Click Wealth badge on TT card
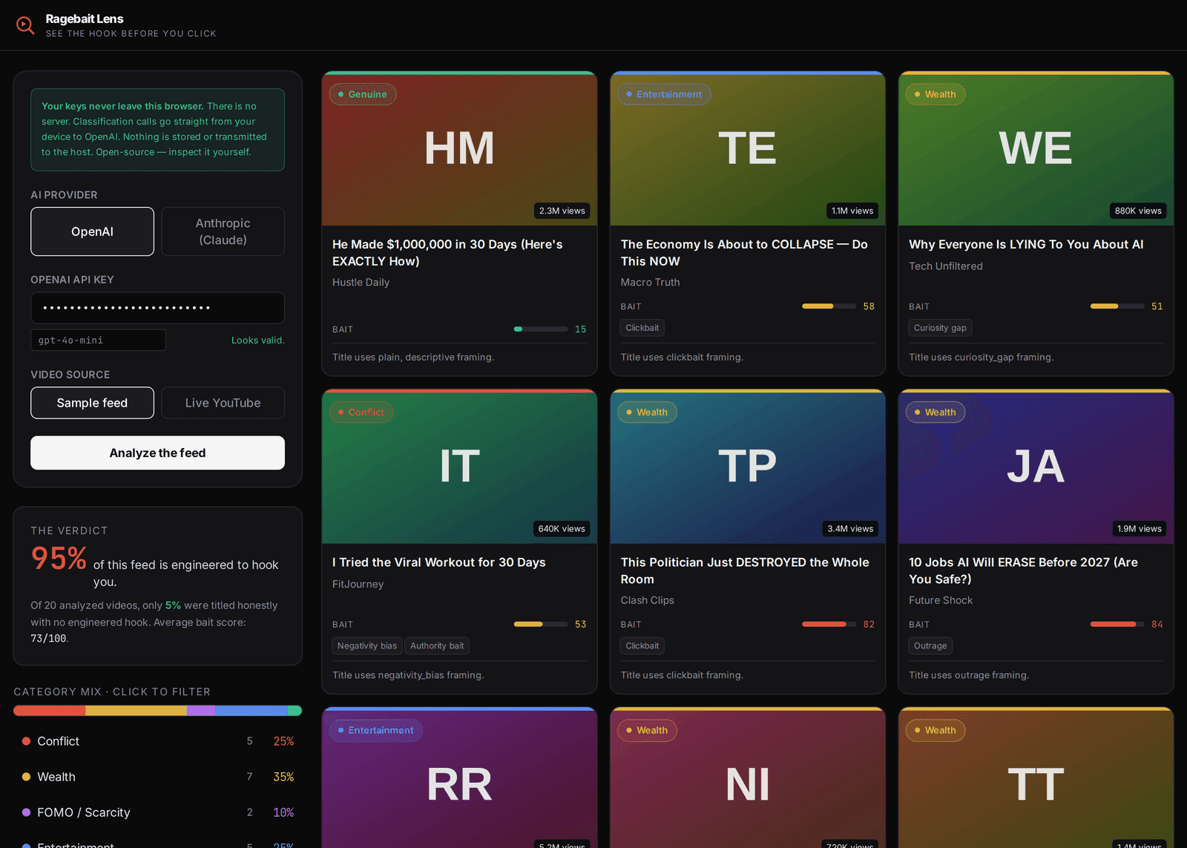 936,730
